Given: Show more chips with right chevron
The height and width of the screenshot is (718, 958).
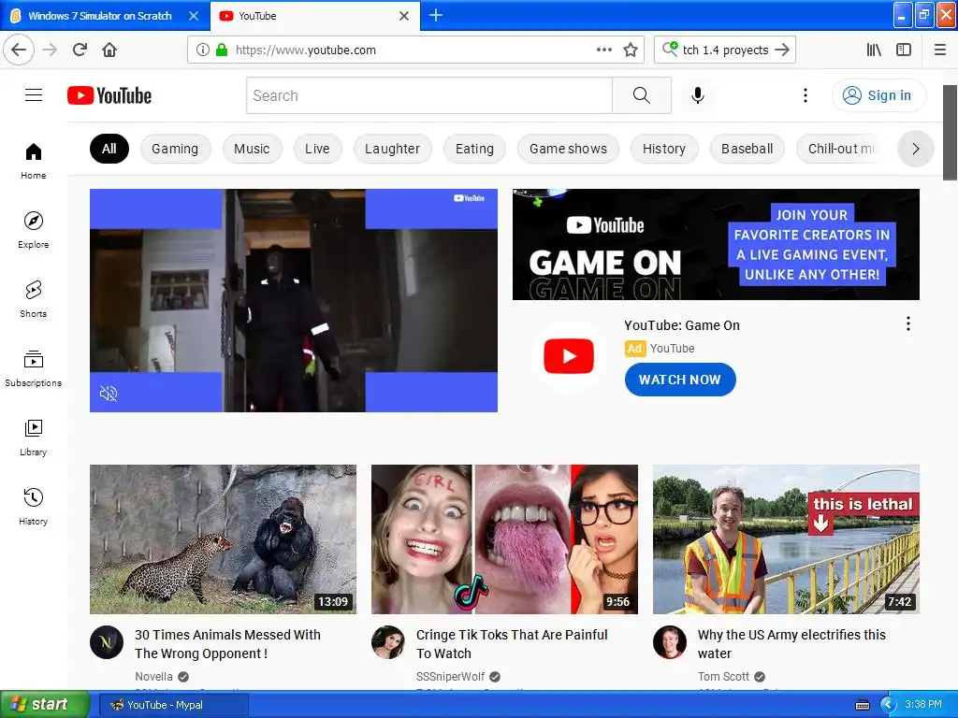Looking at the screenshot, I should [915, 149].
